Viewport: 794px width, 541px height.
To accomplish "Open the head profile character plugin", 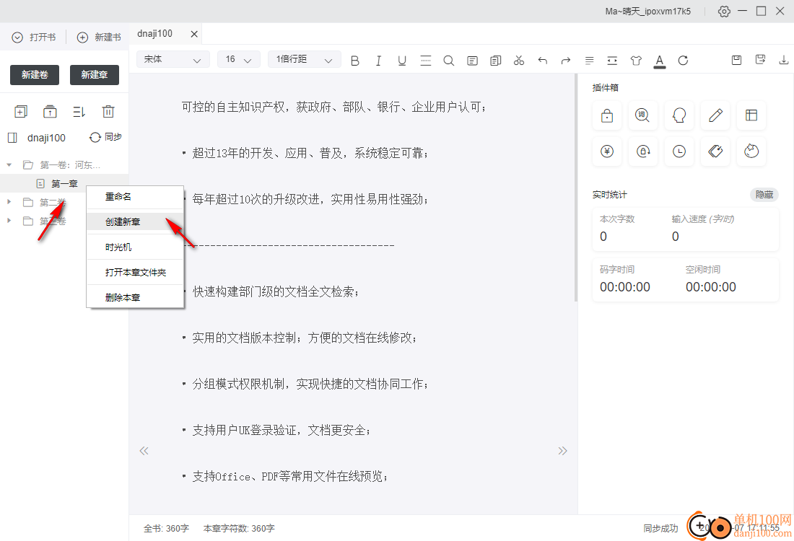I will click(x=679, y=115).
